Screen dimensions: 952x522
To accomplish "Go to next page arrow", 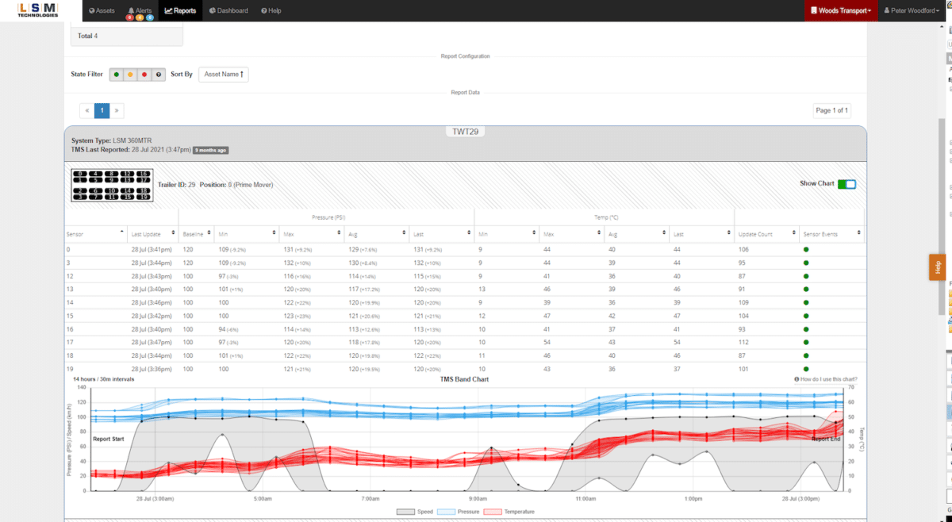I will pyautogui.click(x=117, y=110).
